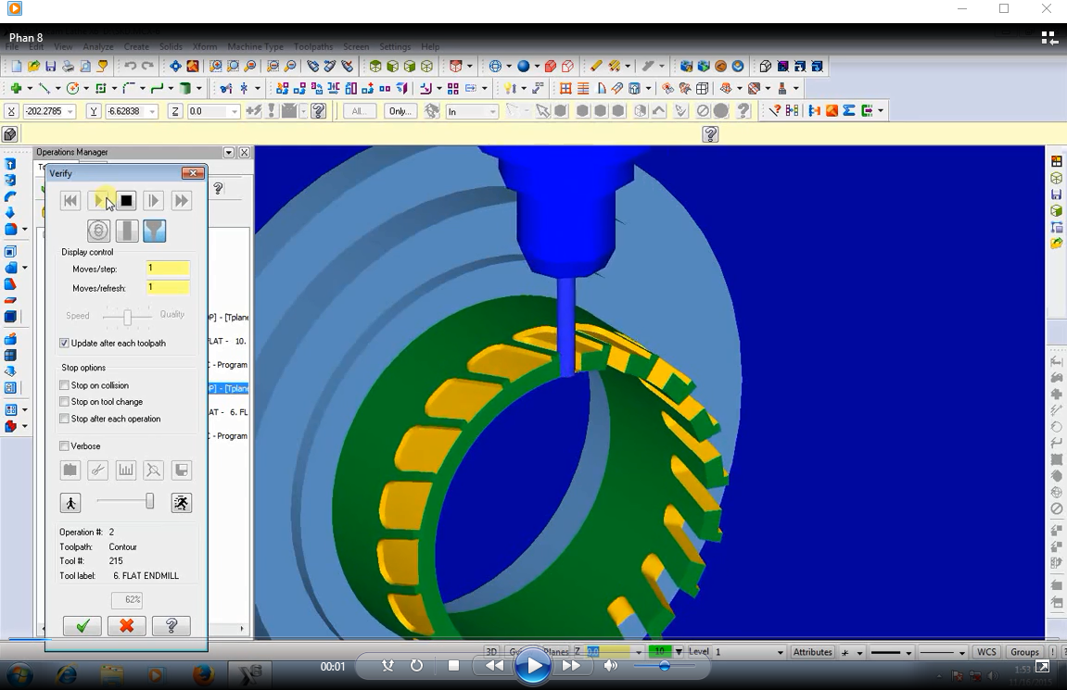Image resolution: width=1067 pixels, height=690 pixels.
Task: Click the All... selection button
Action: [360, 111]
